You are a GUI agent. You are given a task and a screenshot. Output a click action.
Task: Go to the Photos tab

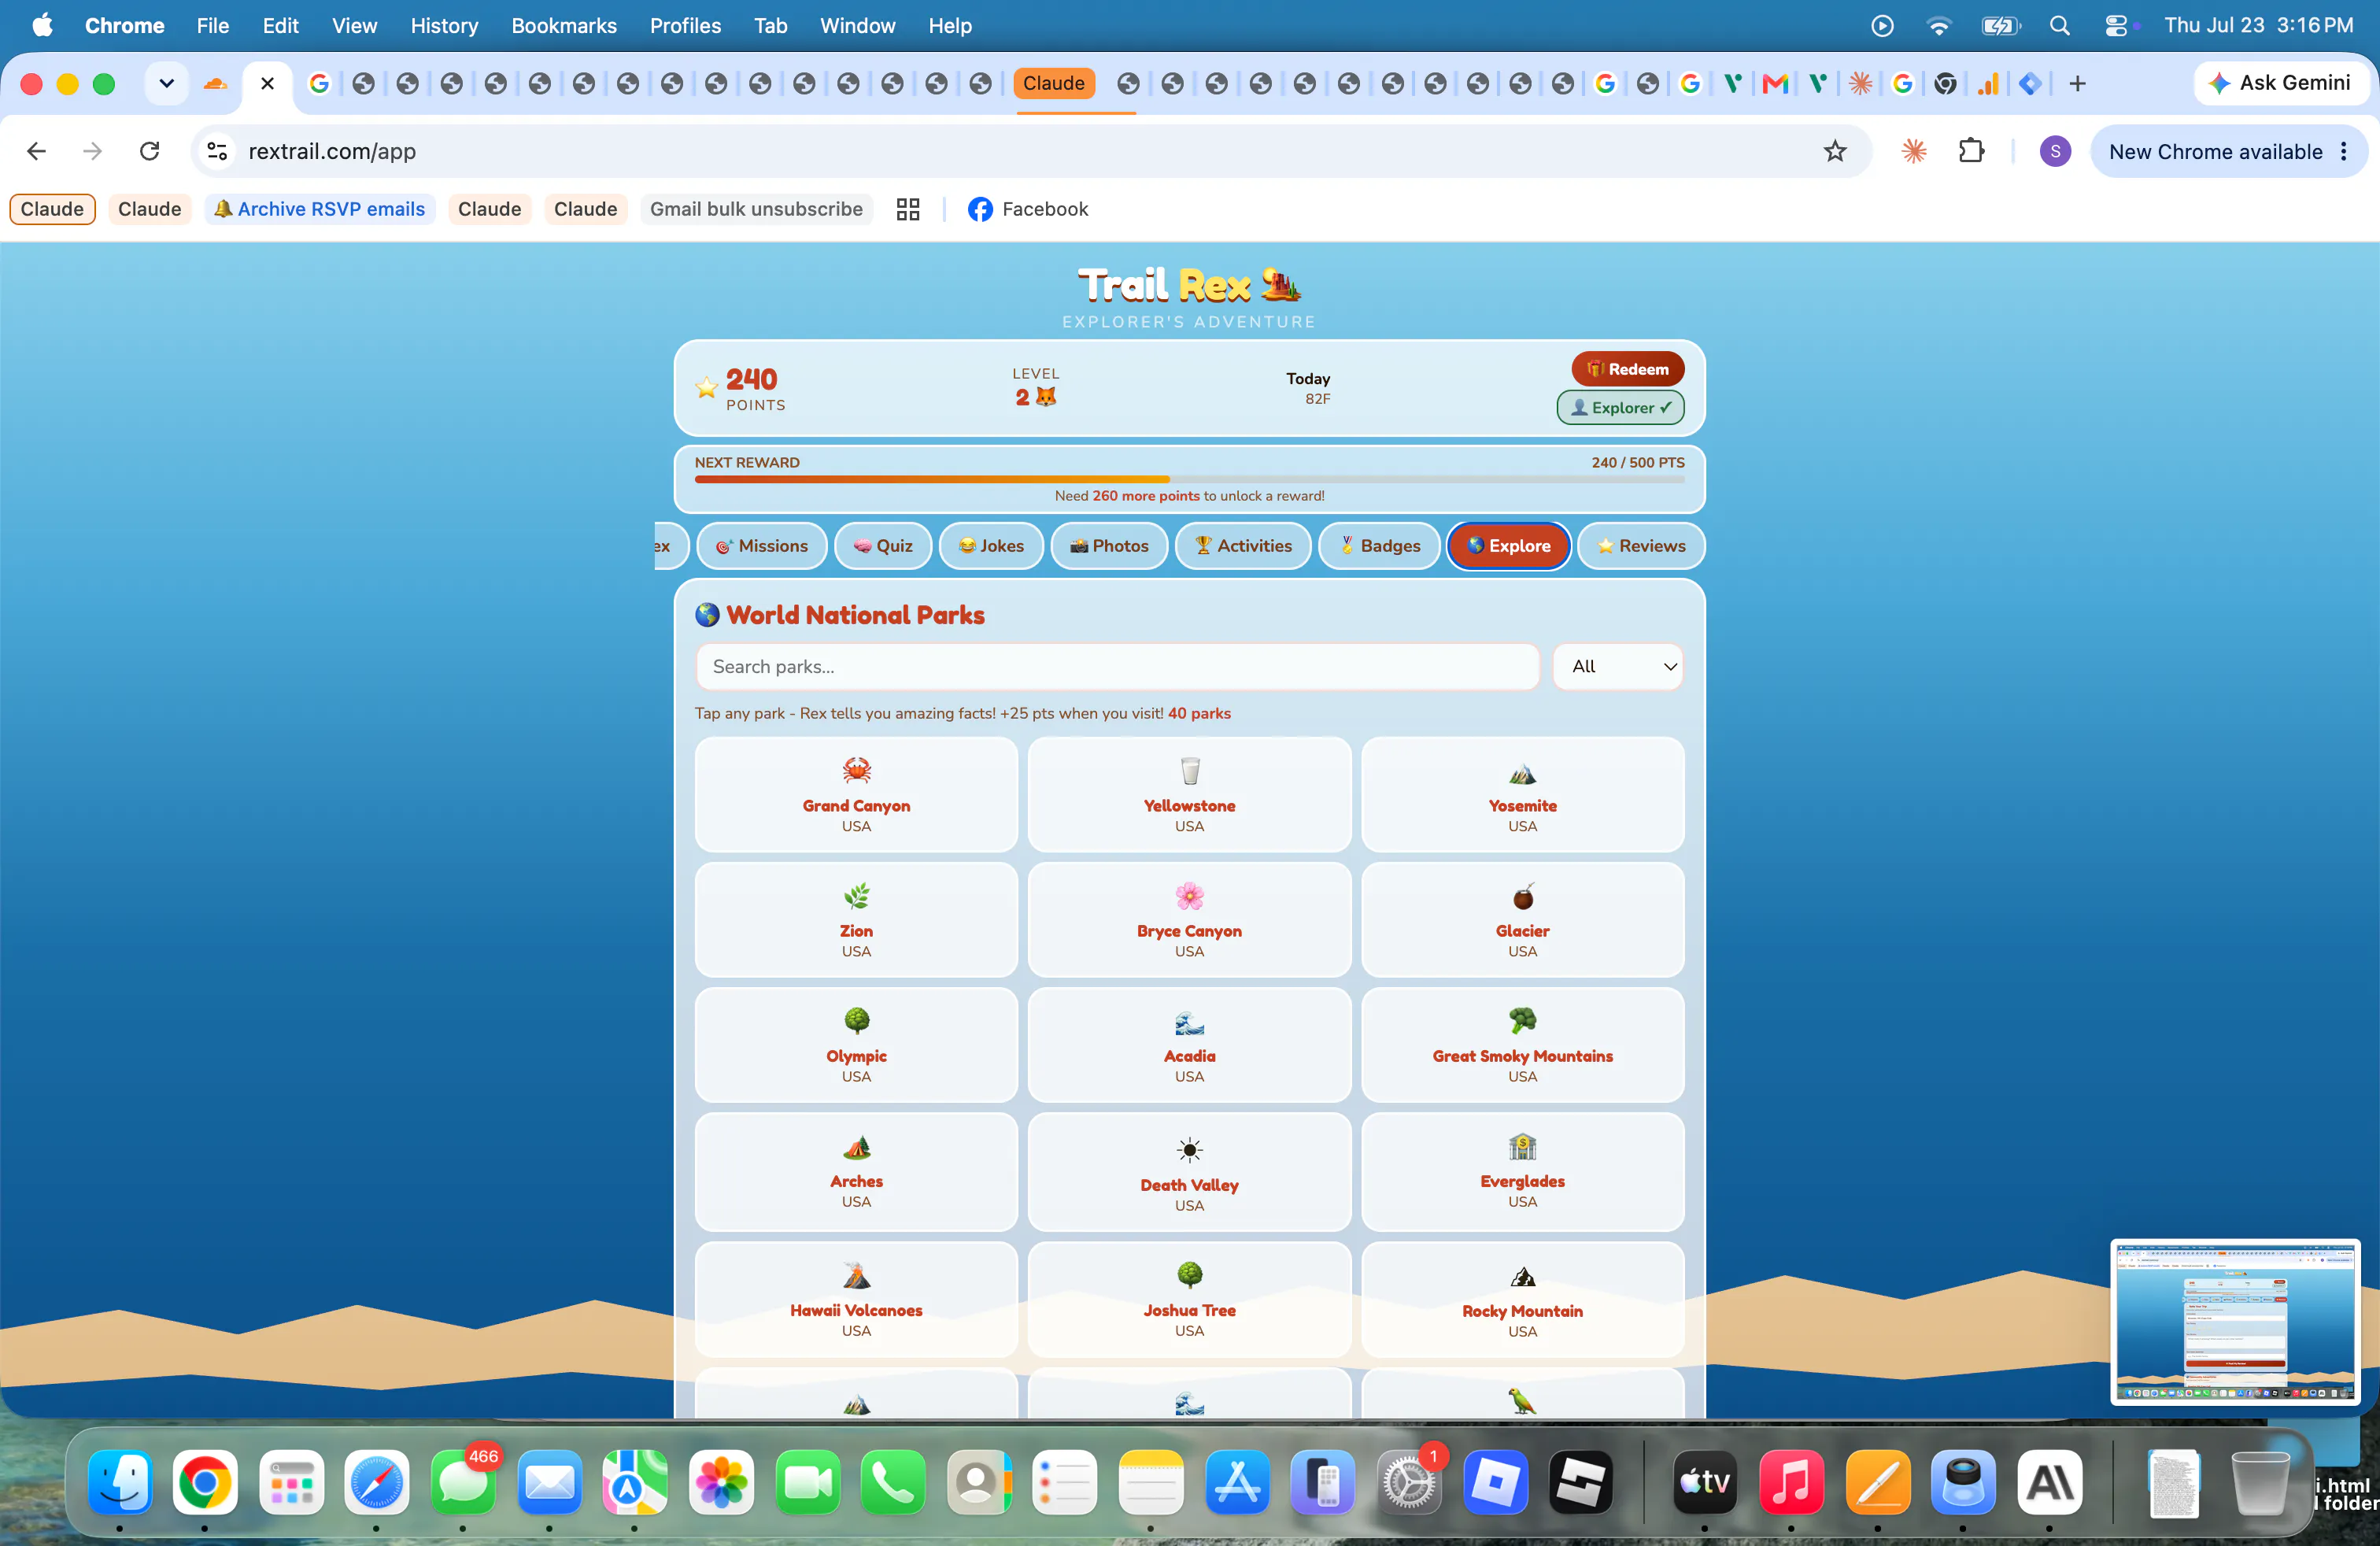tap(1109, 546)
